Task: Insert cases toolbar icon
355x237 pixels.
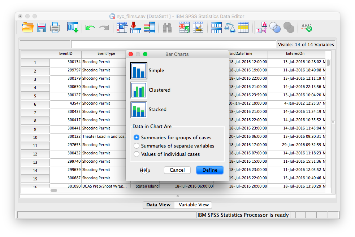Action: 184,27
